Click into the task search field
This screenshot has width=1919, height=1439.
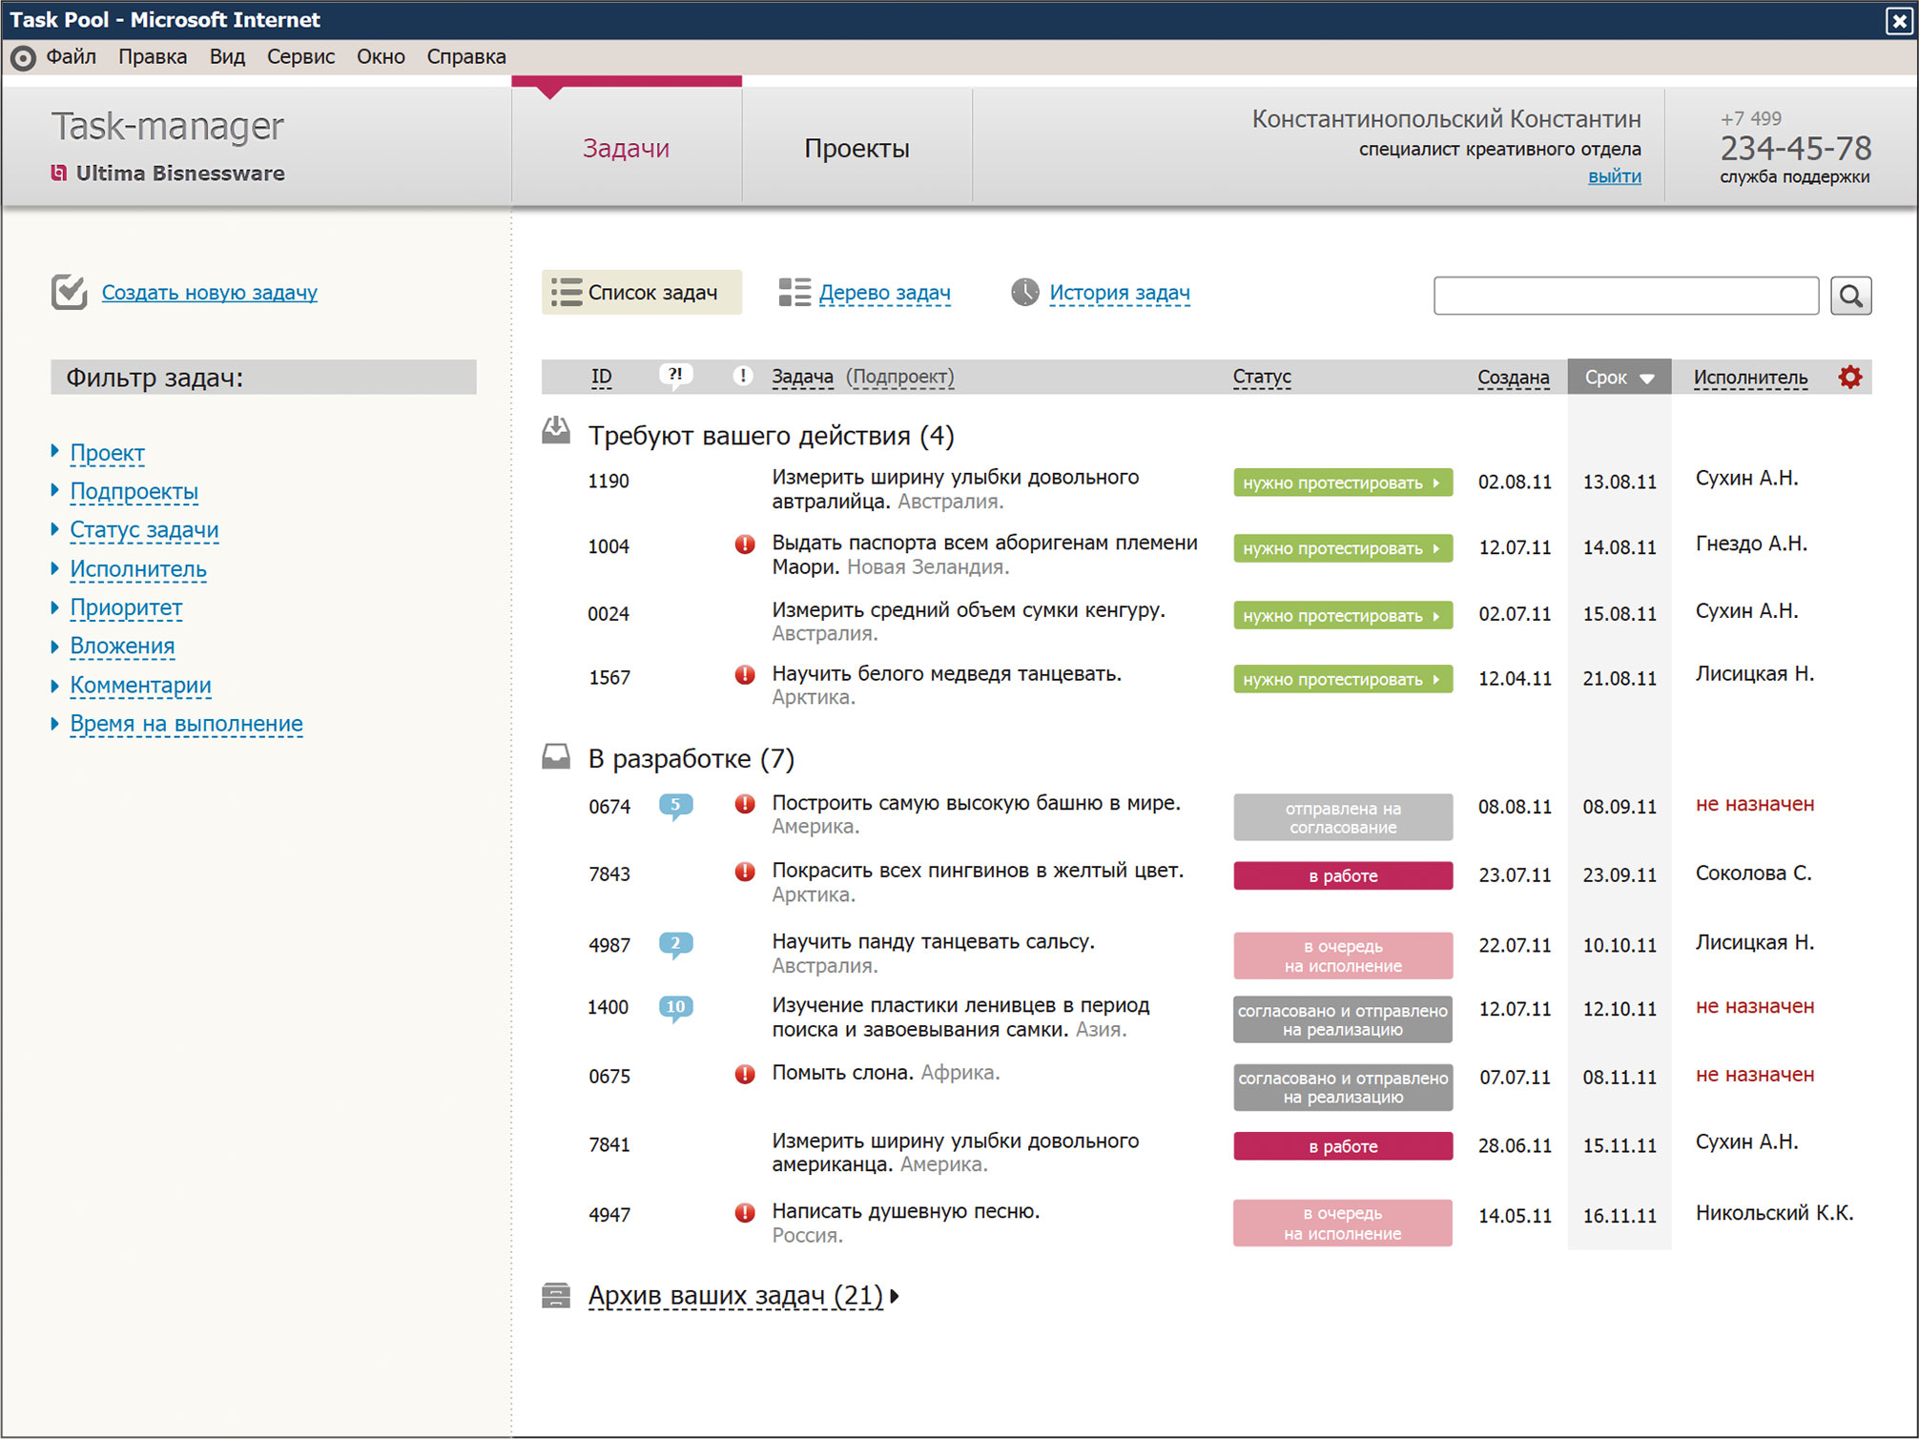point(1625,296)
